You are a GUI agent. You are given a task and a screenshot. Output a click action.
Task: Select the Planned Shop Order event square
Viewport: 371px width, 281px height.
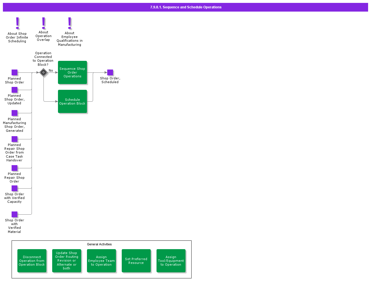point(14,72)
